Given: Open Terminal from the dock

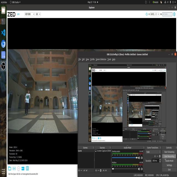Looking at the screenshot, I should coord(3,22).
